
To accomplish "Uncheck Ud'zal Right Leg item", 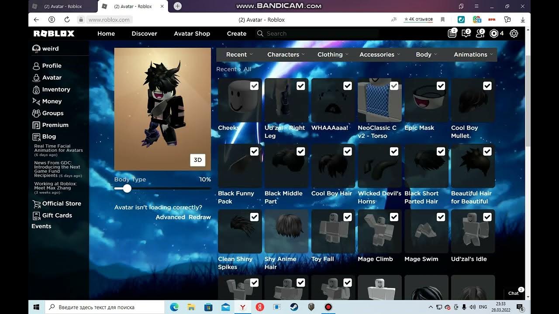I will click(x=301, y=86).
